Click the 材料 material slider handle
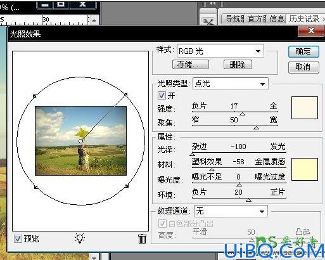 click(212, 169)
